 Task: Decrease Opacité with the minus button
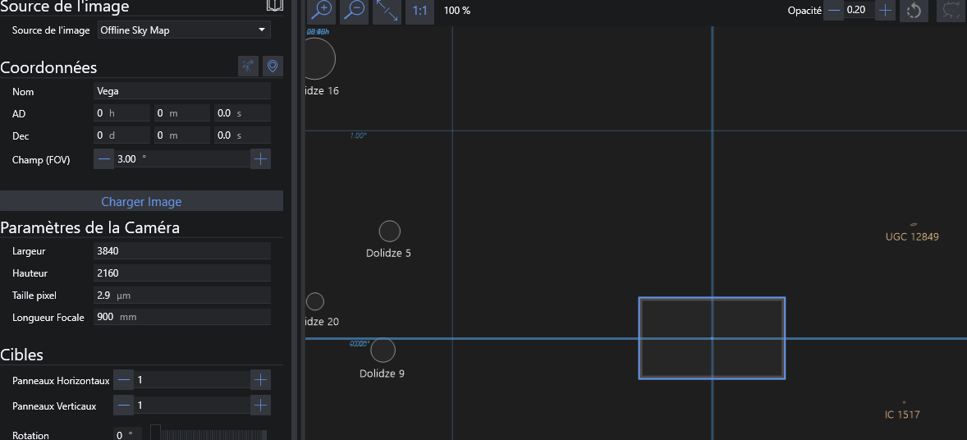point(834,11)
